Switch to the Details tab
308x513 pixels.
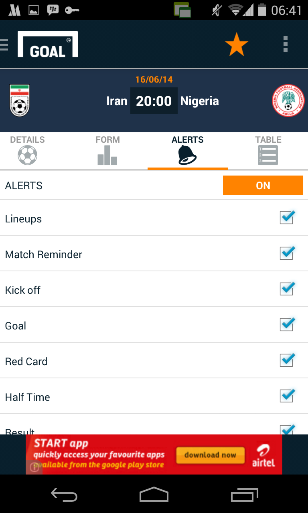point(27,150)
